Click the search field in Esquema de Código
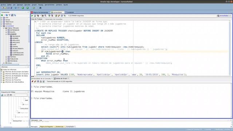This screenshot has height=131, width=233. coord(21,95)
